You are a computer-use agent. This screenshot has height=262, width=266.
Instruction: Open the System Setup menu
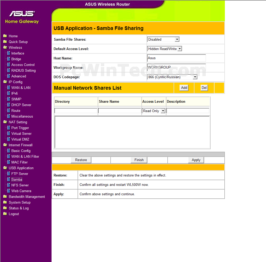[20, 202]
